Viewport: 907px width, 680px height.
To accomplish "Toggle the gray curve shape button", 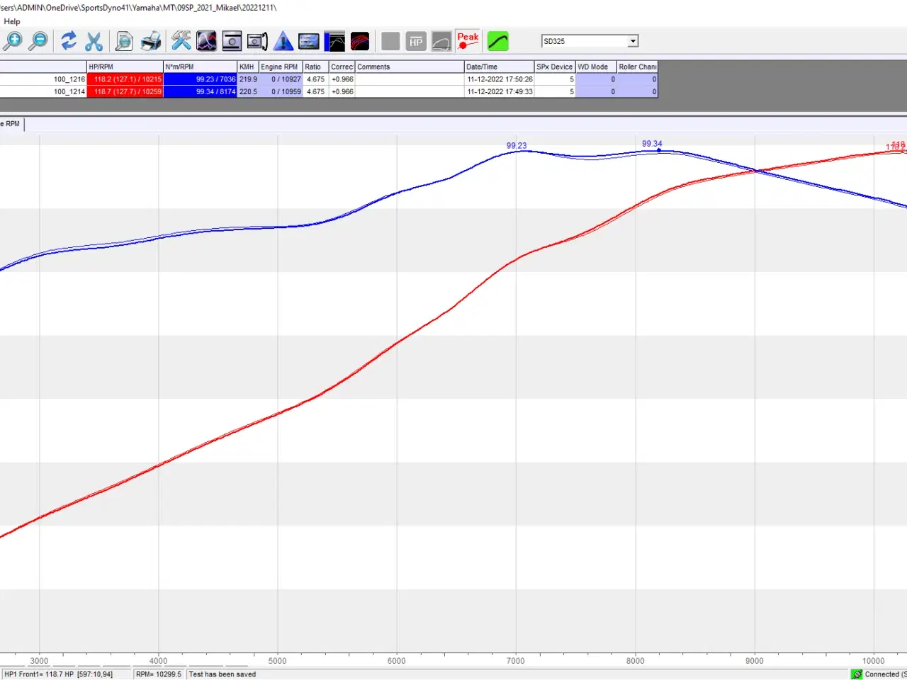I will pyautogui.click(x=441, y=41).
